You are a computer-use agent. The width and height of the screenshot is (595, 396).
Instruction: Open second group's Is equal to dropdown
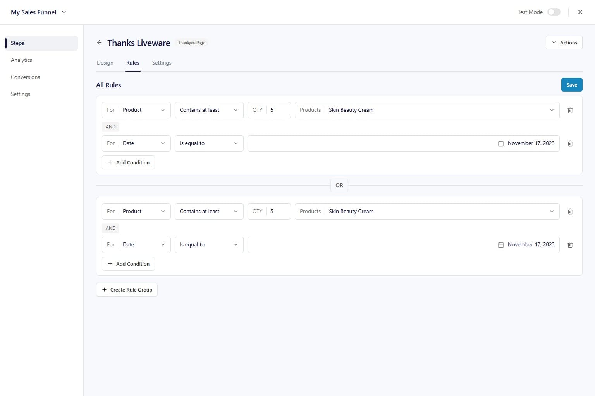click(x=209, y=245)
